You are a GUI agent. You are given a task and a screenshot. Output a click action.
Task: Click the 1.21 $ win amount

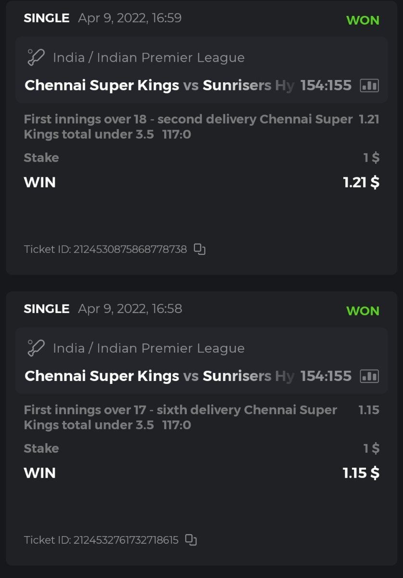click(361, 183)
